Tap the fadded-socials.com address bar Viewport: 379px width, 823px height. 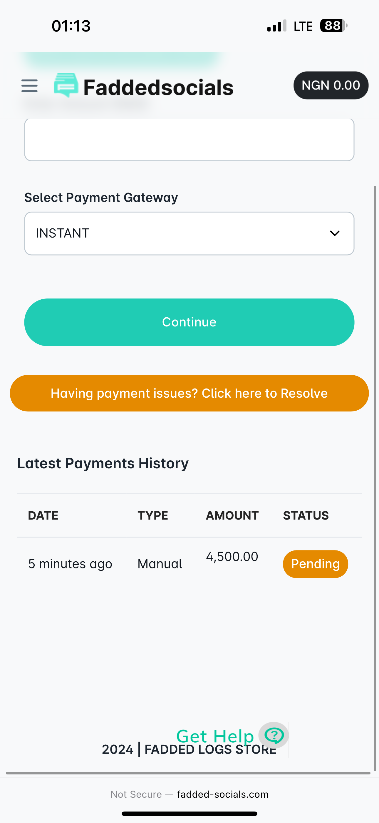pyautogui.click(x=222, y=794)
